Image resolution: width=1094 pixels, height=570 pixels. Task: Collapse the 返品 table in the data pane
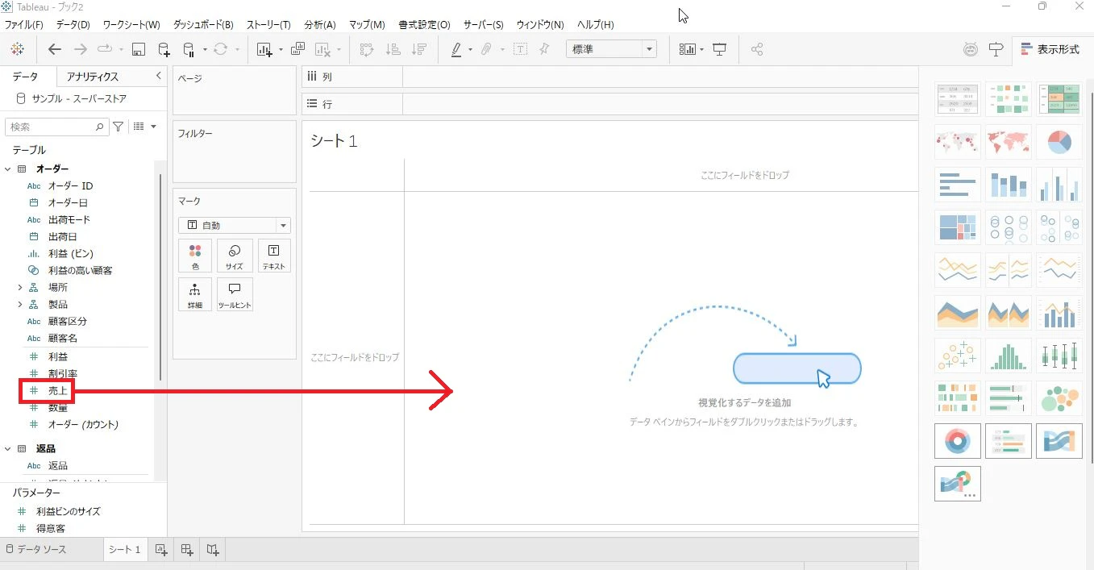(x=7, y=448)
